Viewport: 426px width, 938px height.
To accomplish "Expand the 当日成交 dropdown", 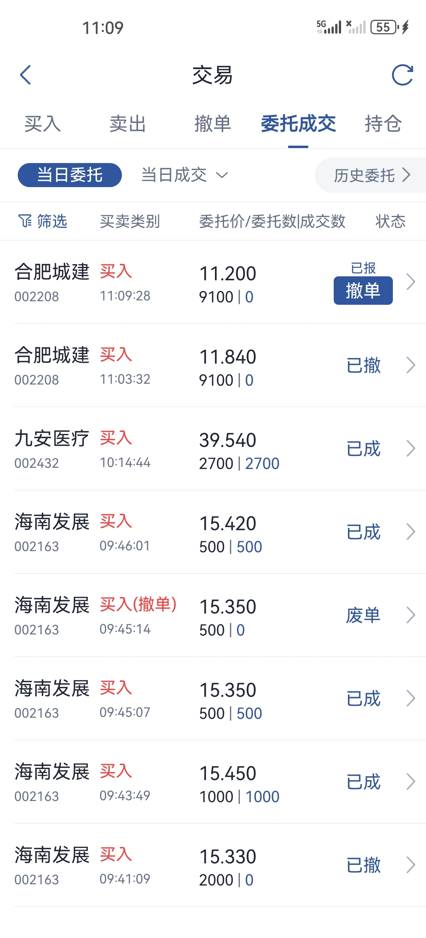I will (185, 175).
